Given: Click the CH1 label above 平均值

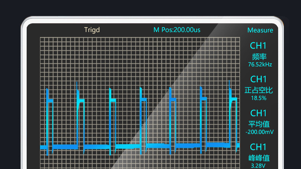Looking at the screenshot, I should click(x=258, y=113).
